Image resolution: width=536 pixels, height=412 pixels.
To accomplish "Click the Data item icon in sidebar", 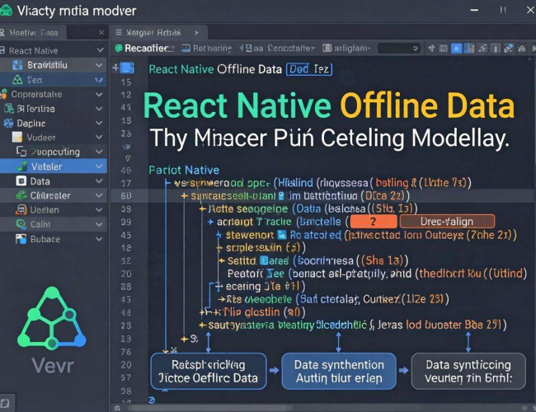I will (20, 181).
